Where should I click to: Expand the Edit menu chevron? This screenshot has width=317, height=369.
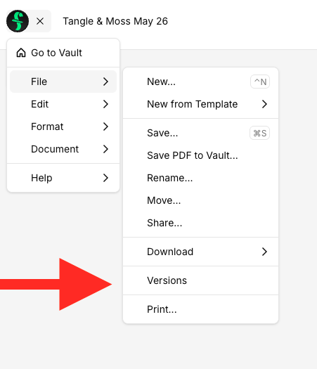coord(105,104)
